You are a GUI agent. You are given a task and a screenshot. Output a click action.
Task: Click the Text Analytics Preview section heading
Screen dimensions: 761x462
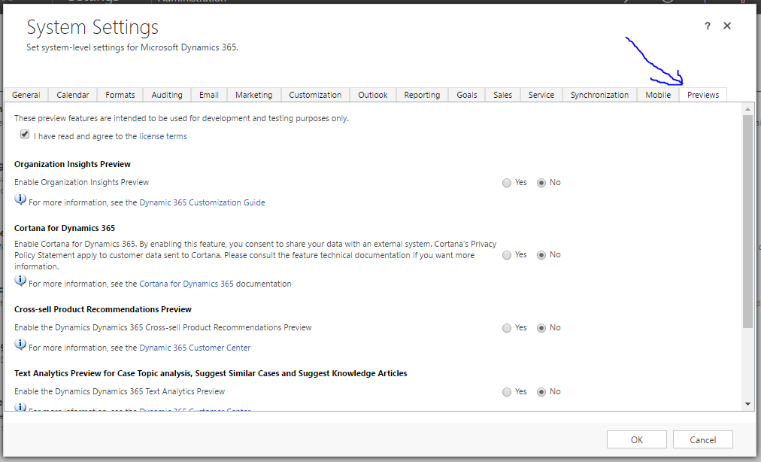point(211,373)
